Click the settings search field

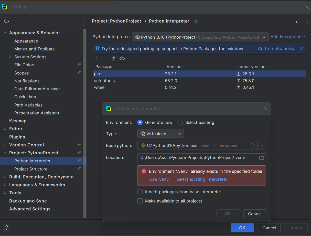[x=42, y=22]
